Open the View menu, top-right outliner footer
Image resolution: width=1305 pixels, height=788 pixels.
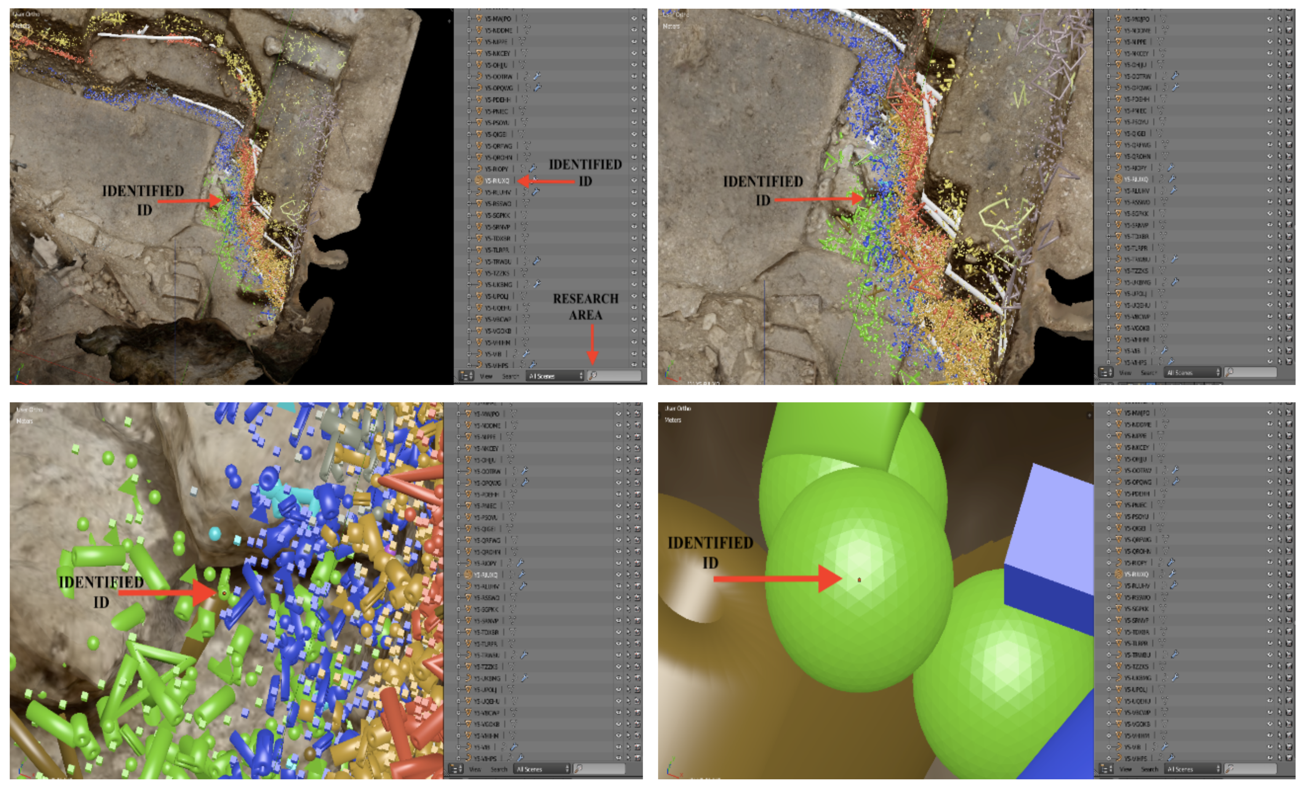click(x=1125, y=373)
